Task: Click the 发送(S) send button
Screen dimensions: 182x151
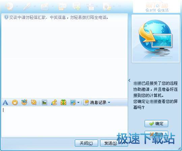Action: point(111,143)
